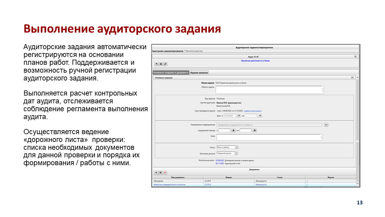Click Валентинова В.В. auditor name
The width and height of the screenshot is (385, 217).
pos(223,106)
